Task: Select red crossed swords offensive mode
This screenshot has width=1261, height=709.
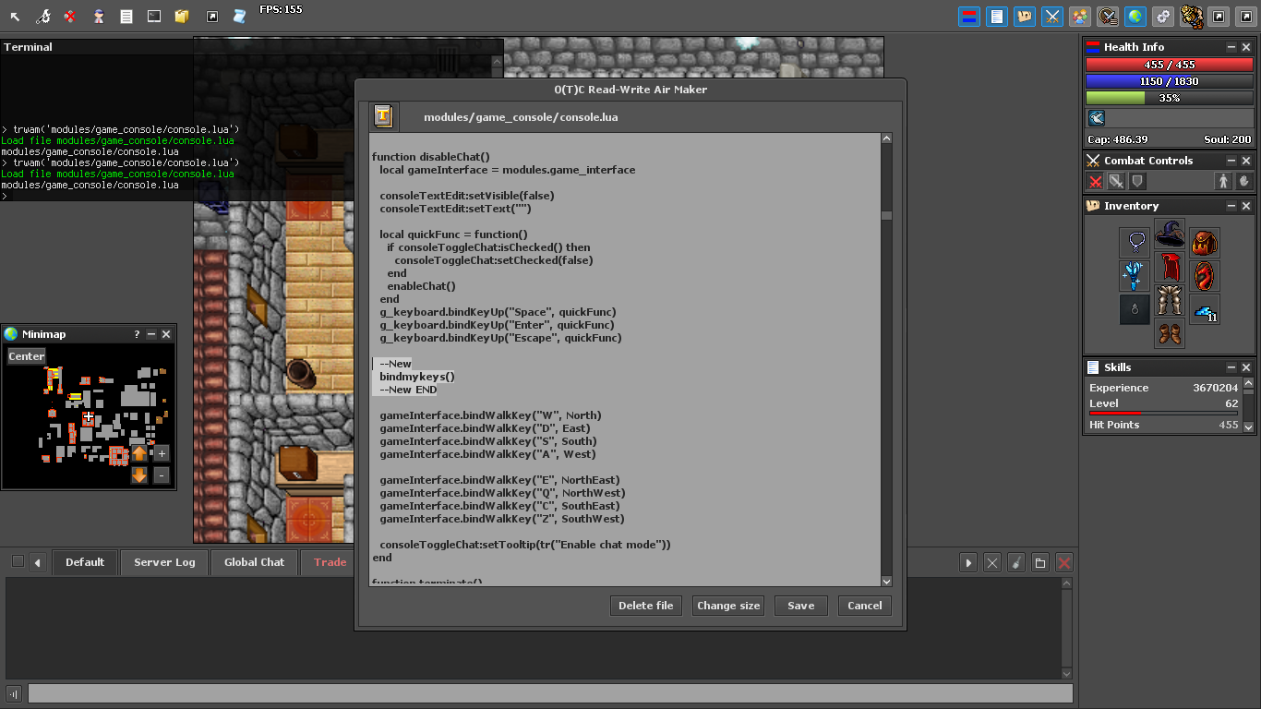Action: 1096,182
